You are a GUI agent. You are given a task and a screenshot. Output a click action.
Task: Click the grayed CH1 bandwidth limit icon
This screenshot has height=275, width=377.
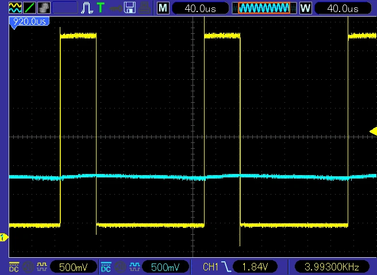point(28,266)
